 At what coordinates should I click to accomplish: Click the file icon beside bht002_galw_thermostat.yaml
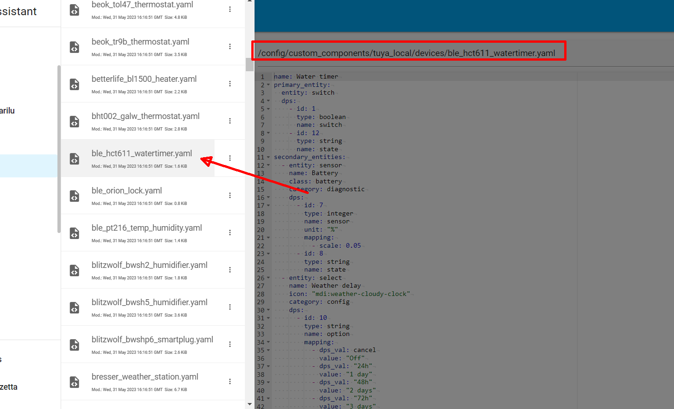tap(74, 121)
